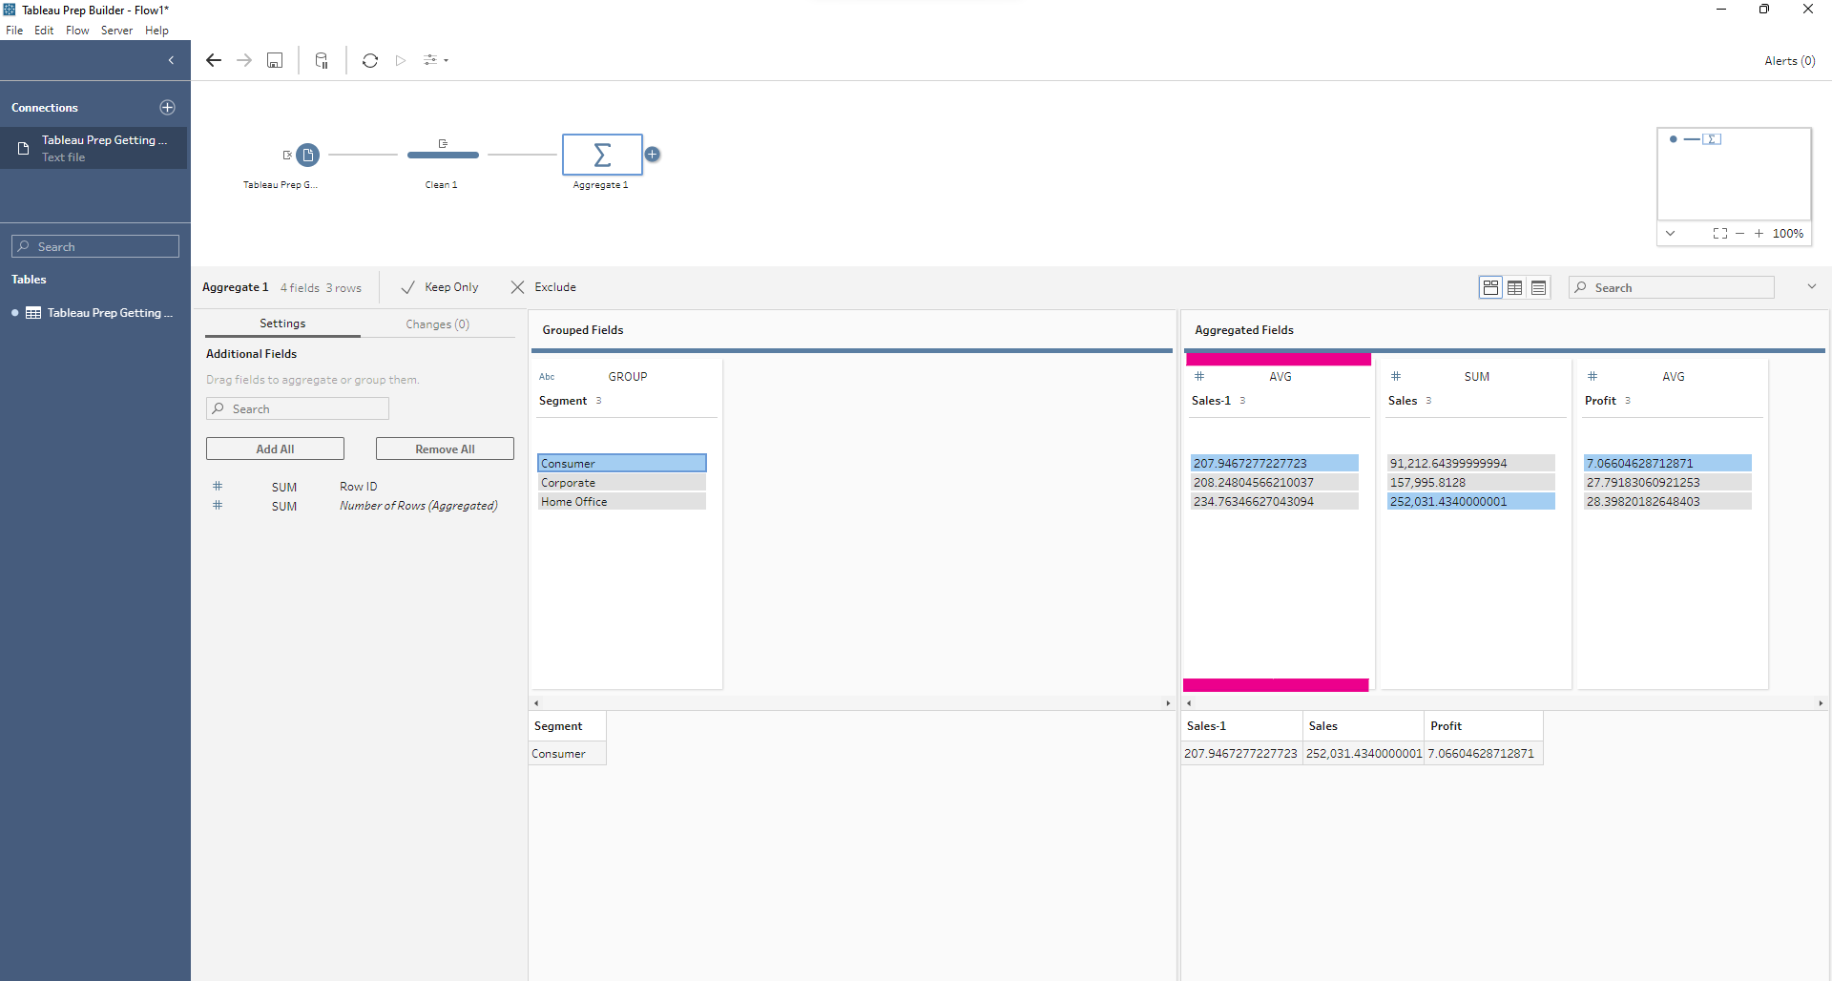Image resolution: width=1832 pixels, height=981 pixels.
Task: Click the Abc type icon on Segment
Action: (x=547, y=377)
